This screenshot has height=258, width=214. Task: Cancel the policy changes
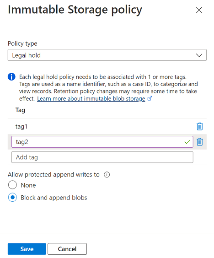point(67,249)
